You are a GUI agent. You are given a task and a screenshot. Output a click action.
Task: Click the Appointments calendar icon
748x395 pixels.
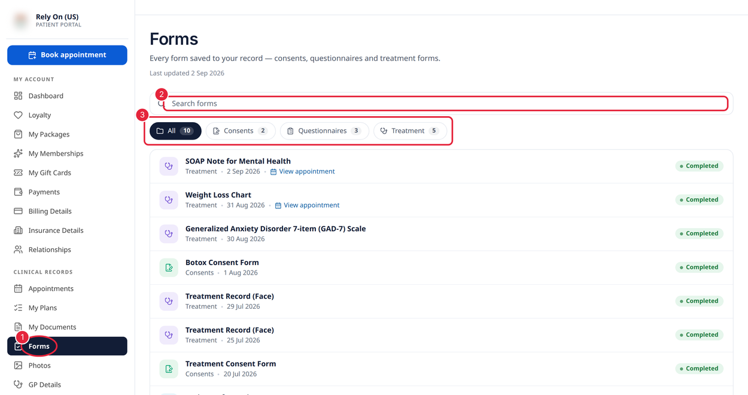[18, 288]
